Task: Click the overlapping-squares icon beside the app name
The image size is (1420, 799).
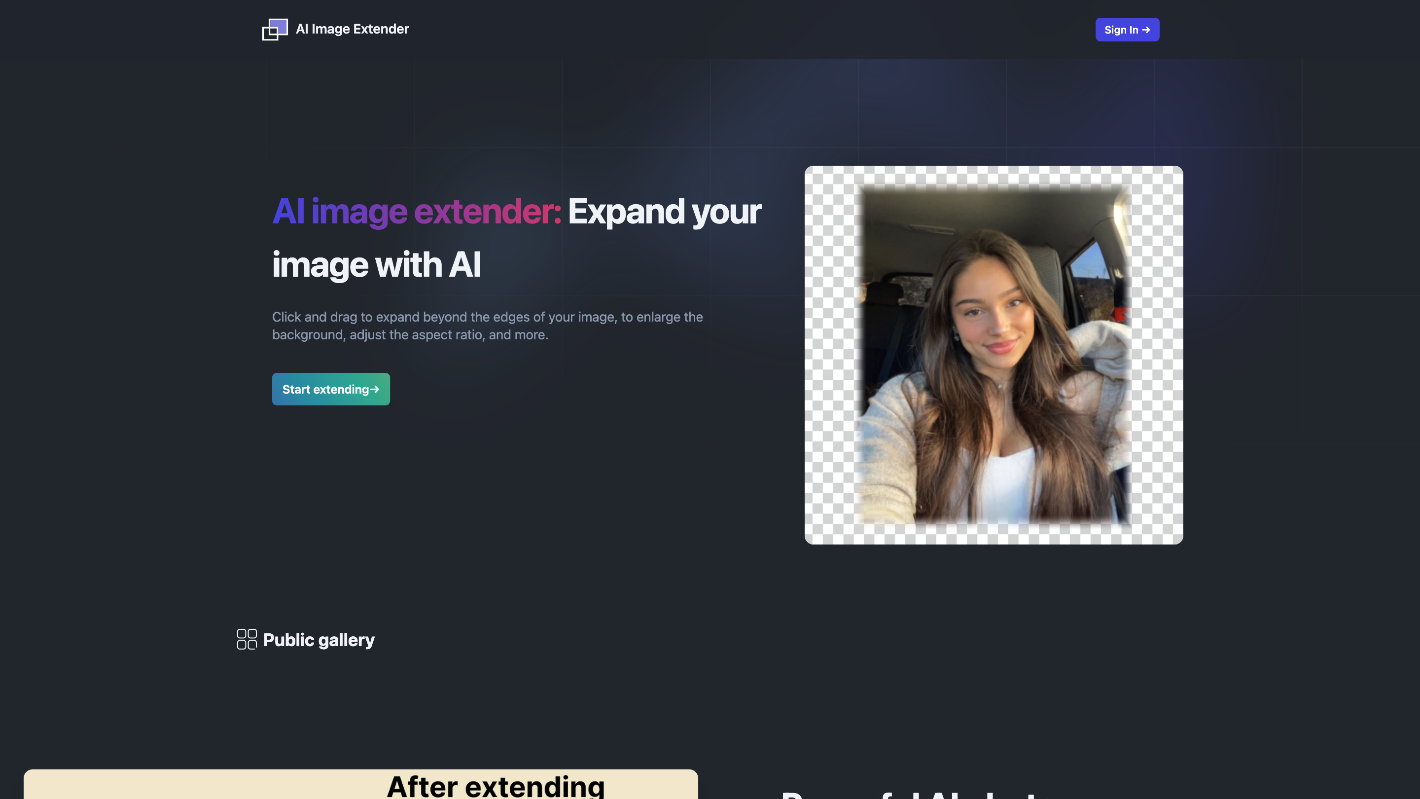Action: click(274, 29)
